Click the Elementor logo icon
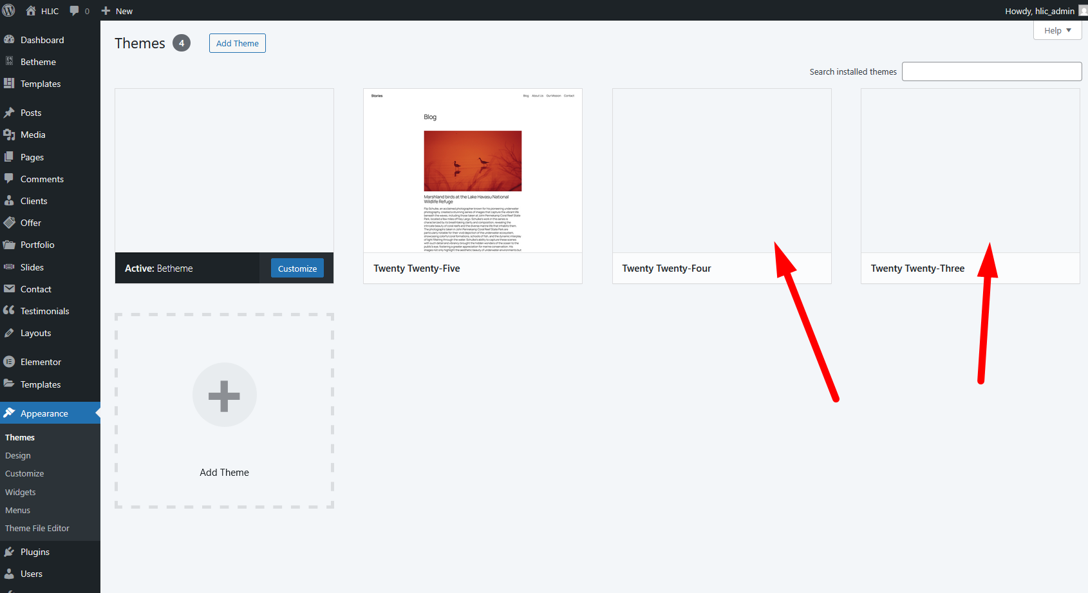The width and height of the screenshot is (1088, 593). tap(9, 362)
